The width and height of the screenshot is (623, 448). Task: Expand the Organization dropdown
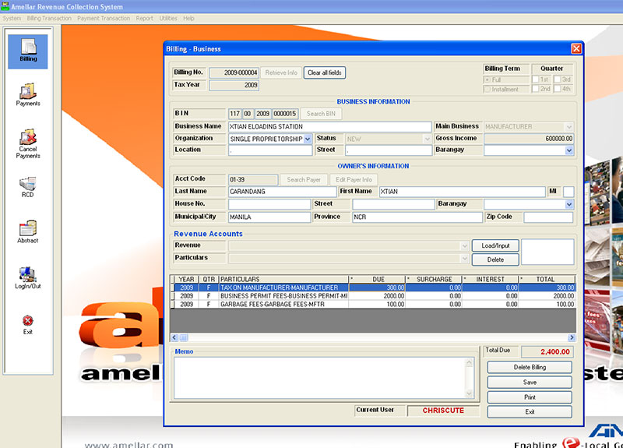pyautogui.click(x=307, y=139)
